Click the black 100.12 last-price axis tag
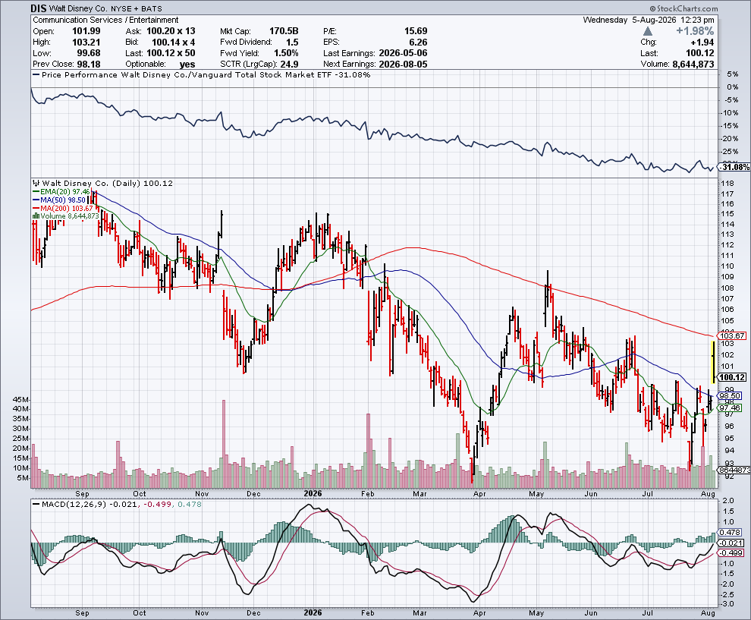The image size is (751, 620). point(732,377)
